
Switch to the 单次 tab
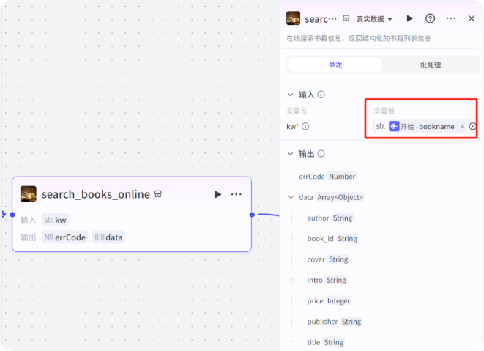coord(335,65)
